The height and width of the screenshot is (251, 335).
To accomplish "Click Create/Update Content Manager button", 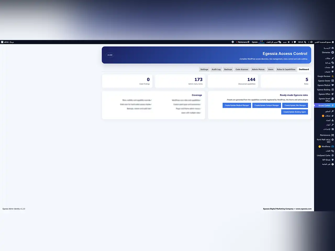I will (267, 105).
